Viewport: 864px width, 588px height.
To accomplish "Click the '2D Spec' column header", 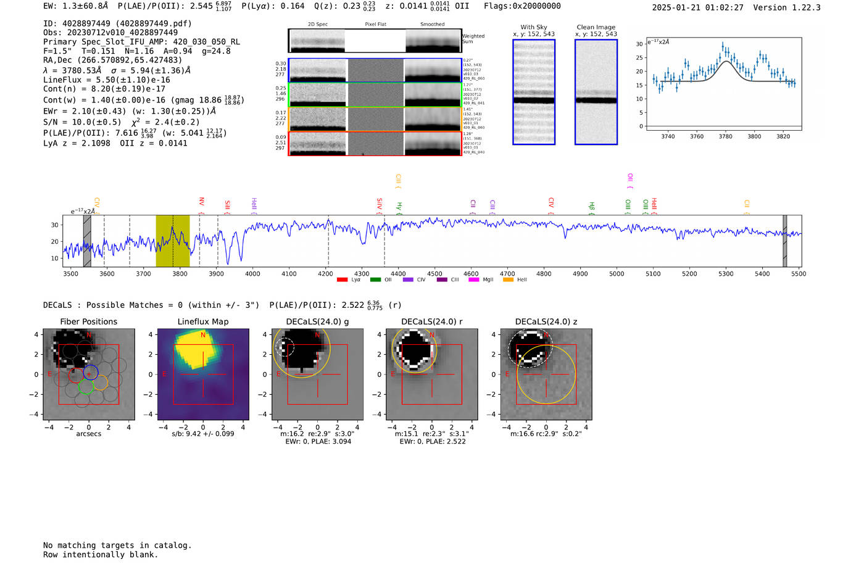I will pyautogui.click(x=318, y=25).
